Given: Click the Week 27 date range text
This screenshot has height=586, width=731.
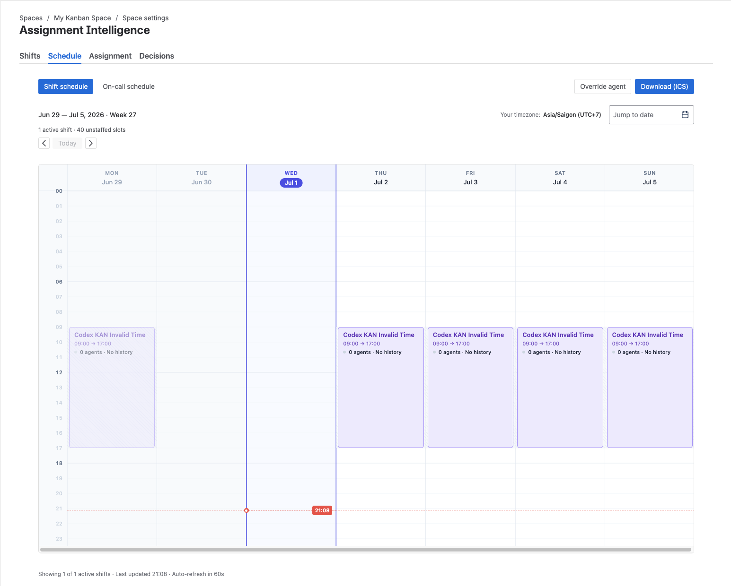Looking at the screenshot, I should coord(88,115).
